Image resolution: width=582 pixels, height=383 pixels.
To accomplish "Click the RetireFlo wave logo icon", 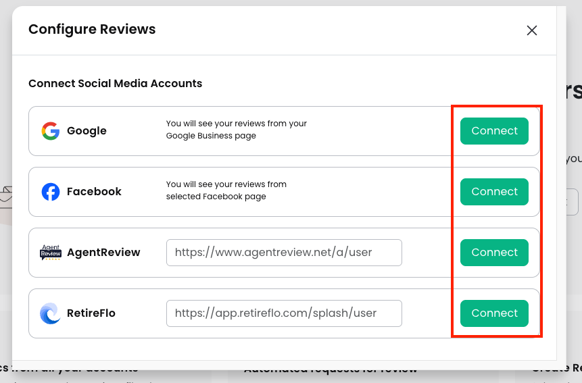I will click(51, 313).
